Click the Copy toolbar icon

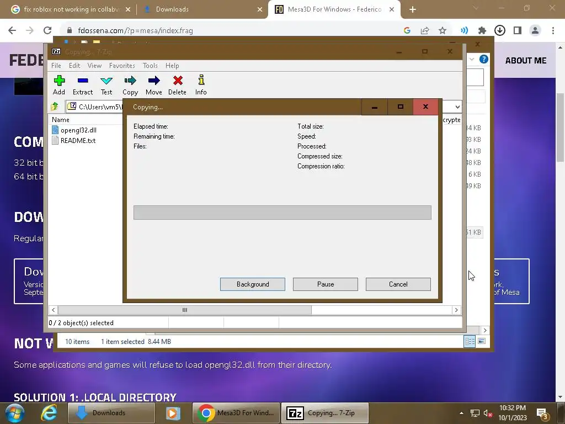click(130, 85)
